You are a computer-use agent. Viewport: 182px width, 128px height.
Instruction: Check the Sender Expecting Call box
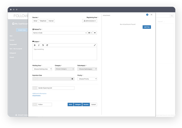35,88
